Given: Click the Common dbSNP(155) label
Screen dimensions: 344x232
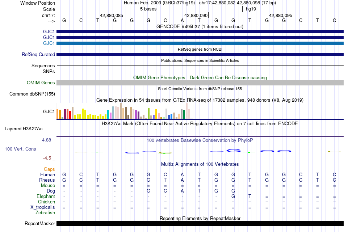Looking at the screenshot, I should (x=32, y=94).
